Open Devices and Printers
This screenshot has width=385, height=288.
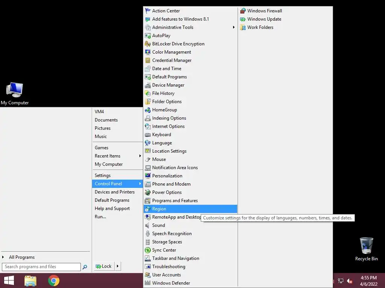(x=117, y=192)
